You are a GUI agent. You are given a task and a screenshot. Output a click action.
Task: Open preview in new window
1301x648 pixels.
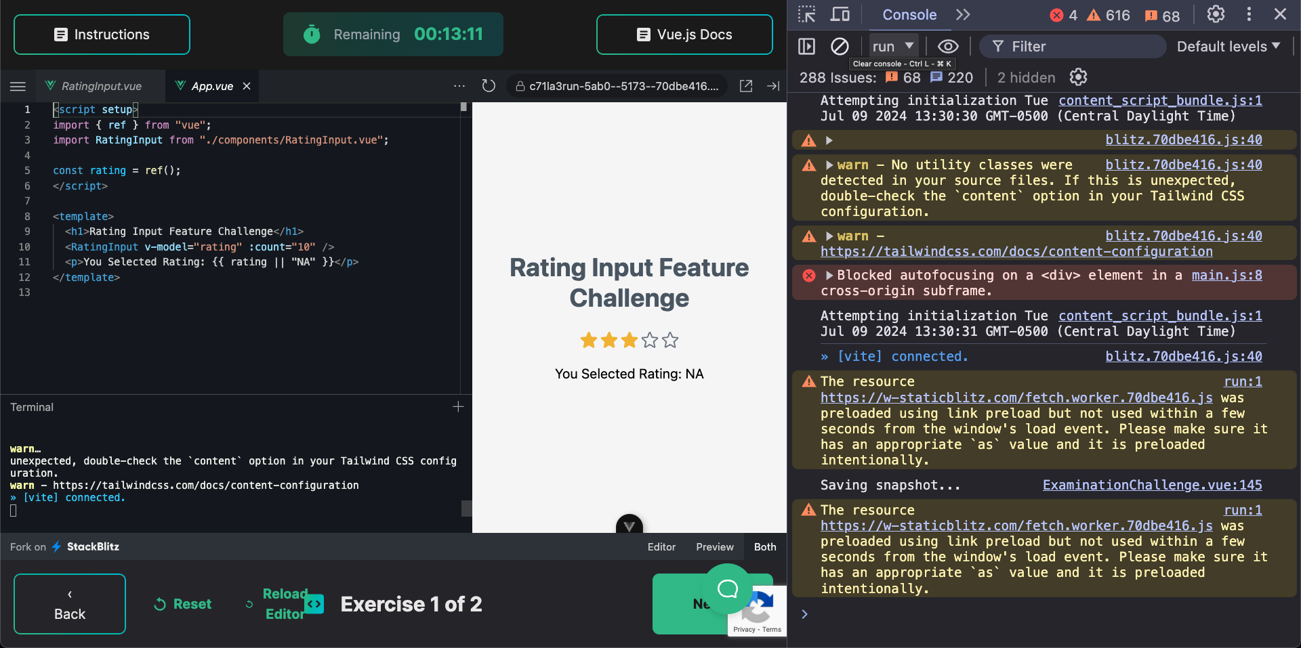pos(746,86)
